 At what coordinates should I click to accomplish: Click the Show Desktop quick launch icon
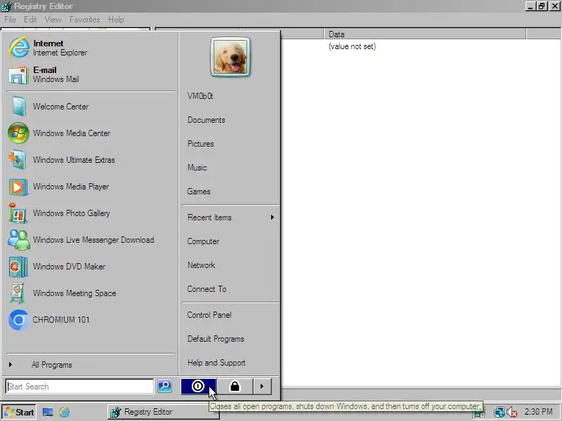(x=48, y=413)
